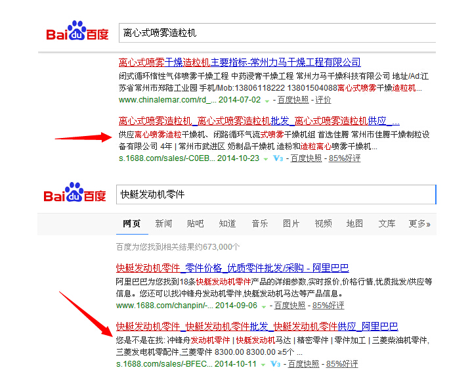Viewport: 470px width, 389px height.
Task: Open result 快艇发动机零件_零件价格_优质零件批发/采购
Action: click(232, 267)
